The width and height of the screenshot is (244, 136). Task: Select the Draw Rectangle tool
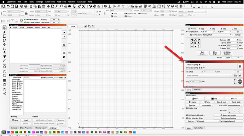tap(5, 36)
